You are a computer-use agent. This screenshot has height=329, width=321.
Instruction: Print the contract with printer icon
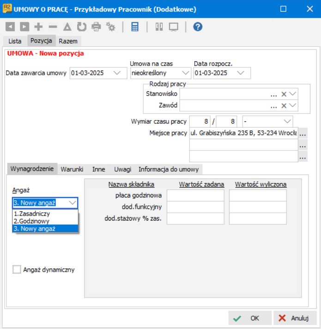(96, 27)
